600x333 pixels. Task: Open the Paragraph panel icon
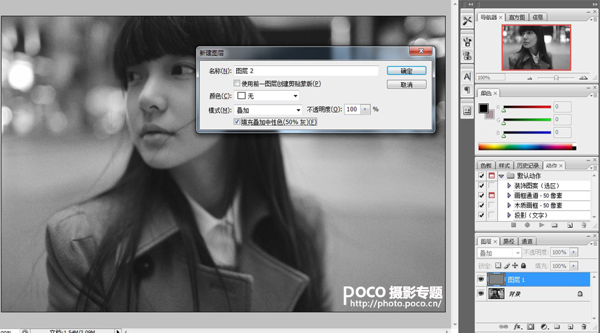pos(467,90)
